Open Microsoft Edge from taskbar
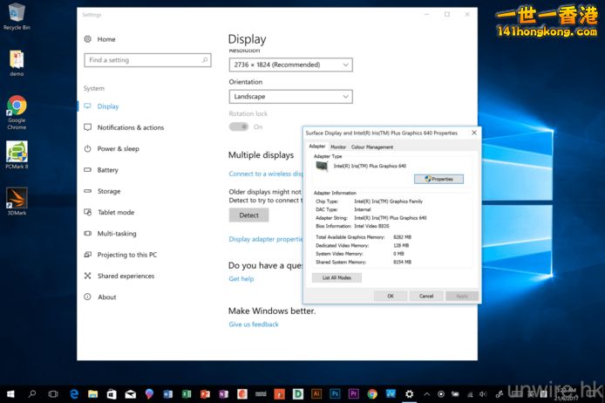Screen dimensions: 605x403 [74, 393]
